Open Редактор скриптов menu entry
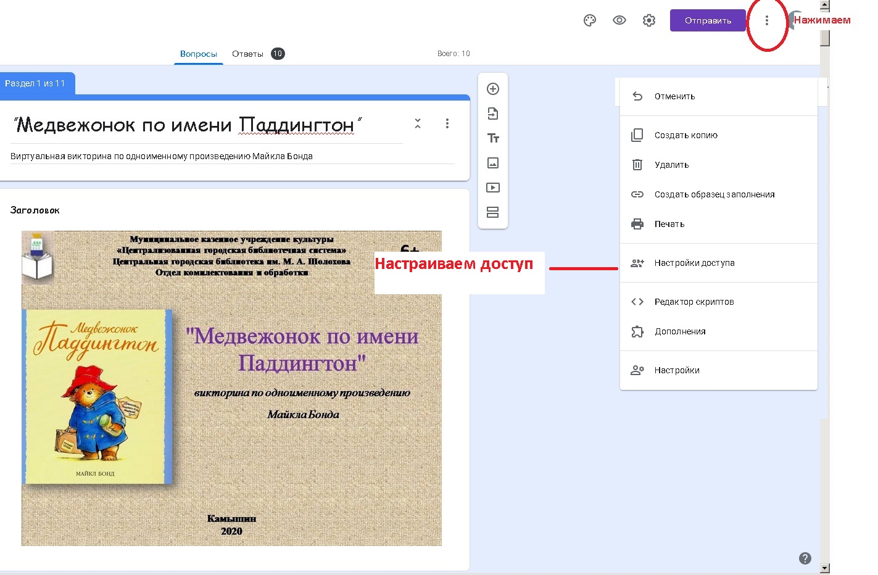 click(719, 302)
